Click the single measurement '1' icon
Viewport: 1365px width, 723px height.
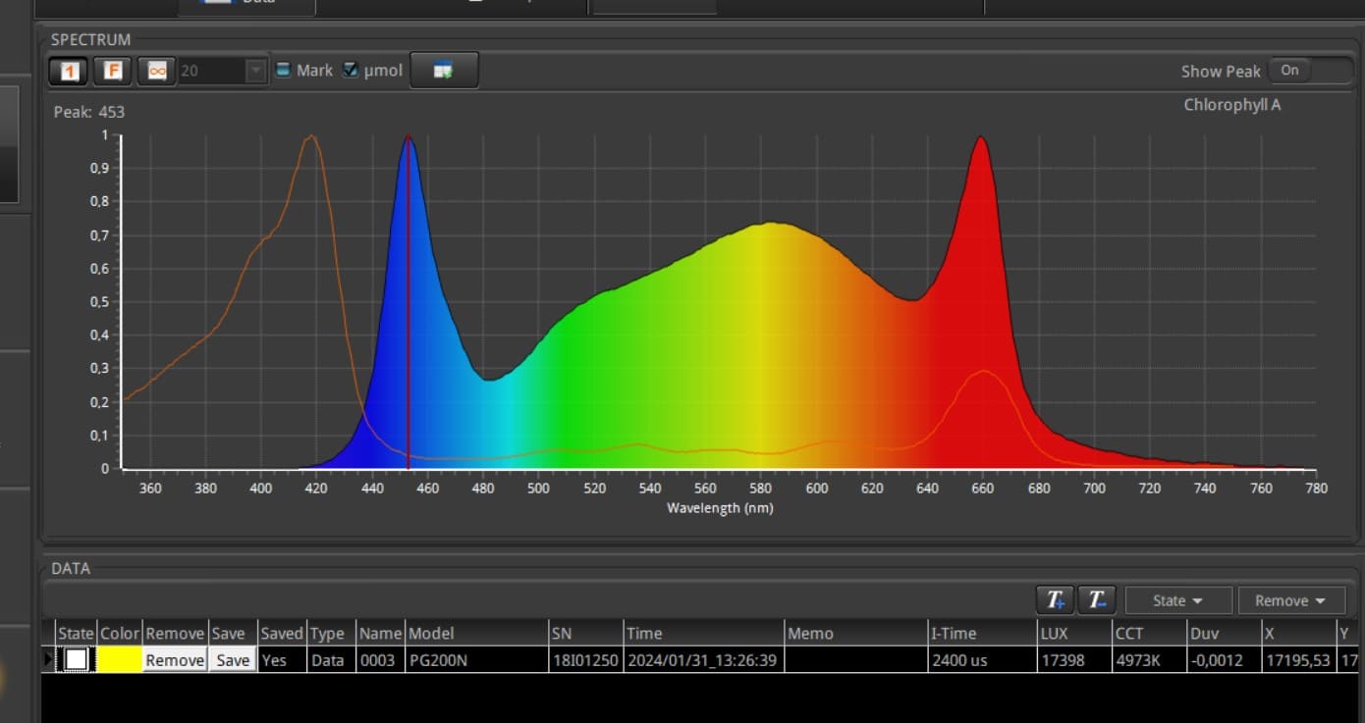(x=69, y=71)
